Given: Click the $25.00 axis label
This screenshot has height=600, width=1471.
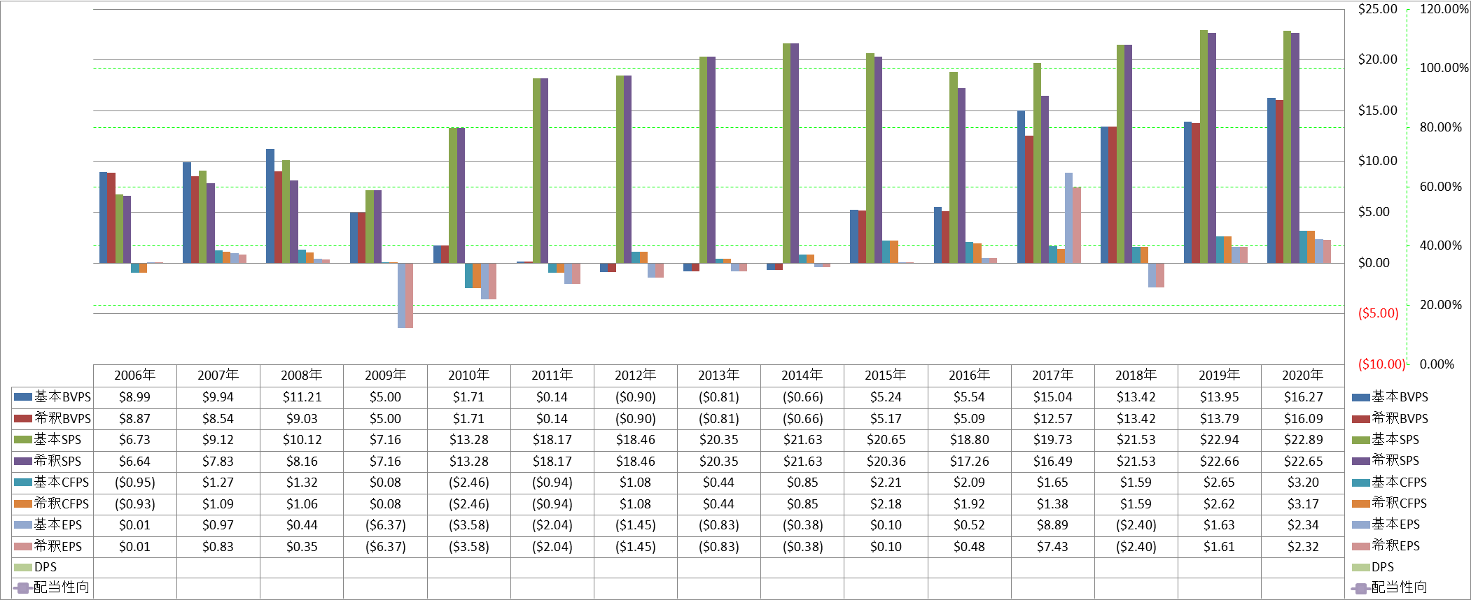Looking at the screenshot, I should click(1377, 9).
